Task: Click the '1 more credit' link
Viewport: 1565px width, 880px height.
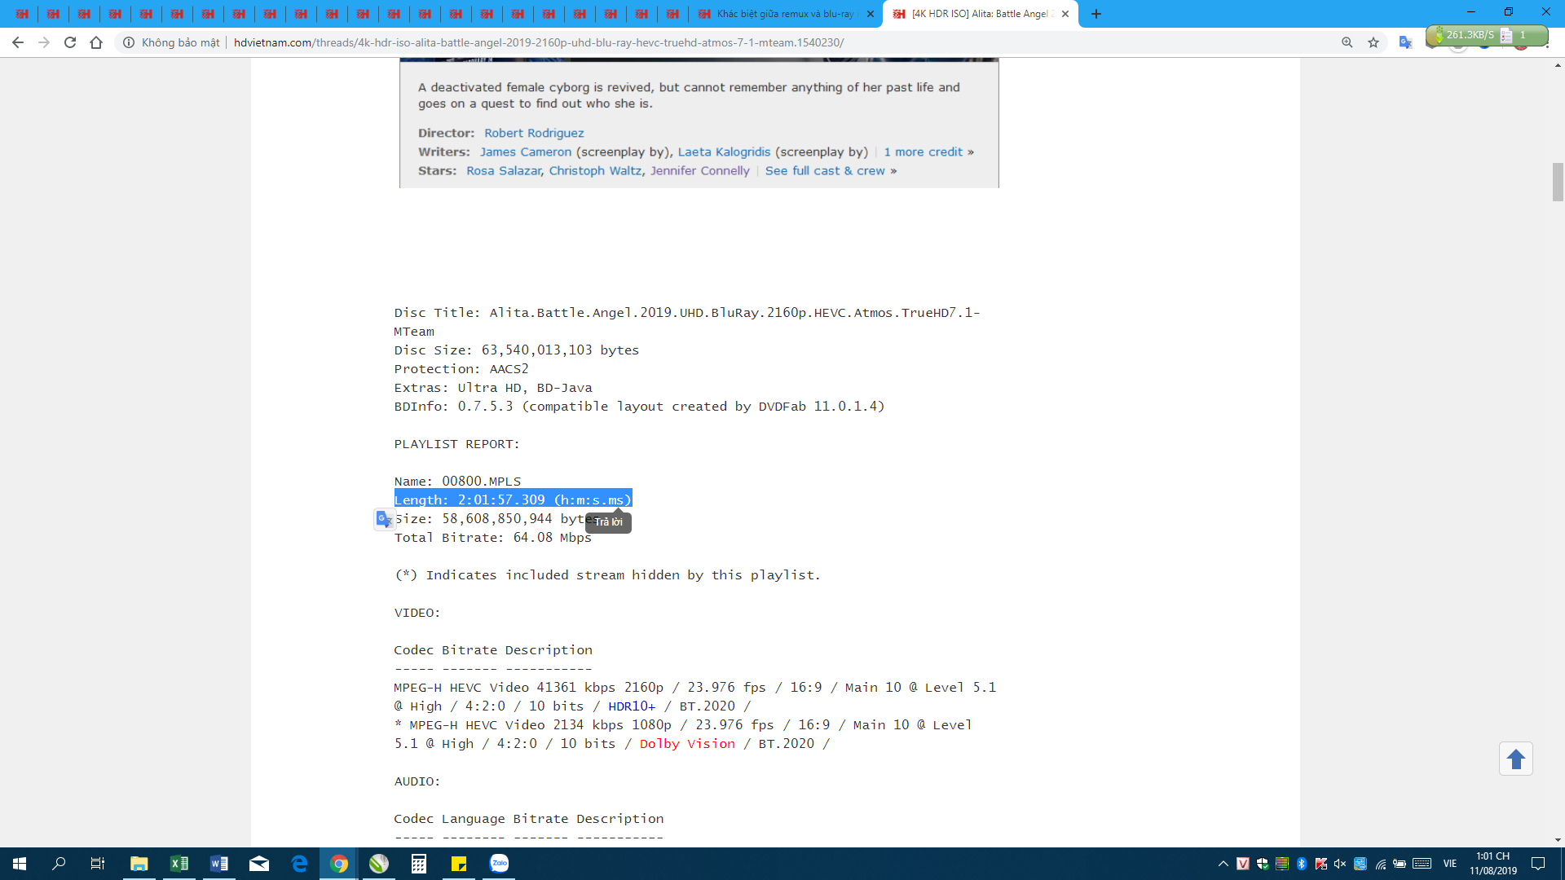Action: [924, 152]
